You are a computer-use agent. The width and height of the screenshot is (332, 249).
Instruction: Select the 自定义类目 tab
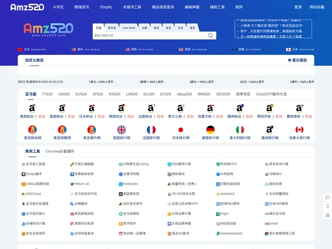pyautogui.click(x=34, y=60)
